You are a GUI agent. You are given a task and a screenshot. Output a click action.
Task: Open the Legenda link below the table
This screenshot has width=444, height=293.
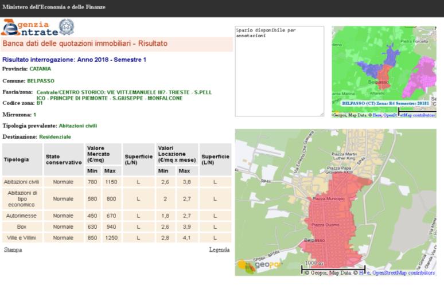click(219, 250)
